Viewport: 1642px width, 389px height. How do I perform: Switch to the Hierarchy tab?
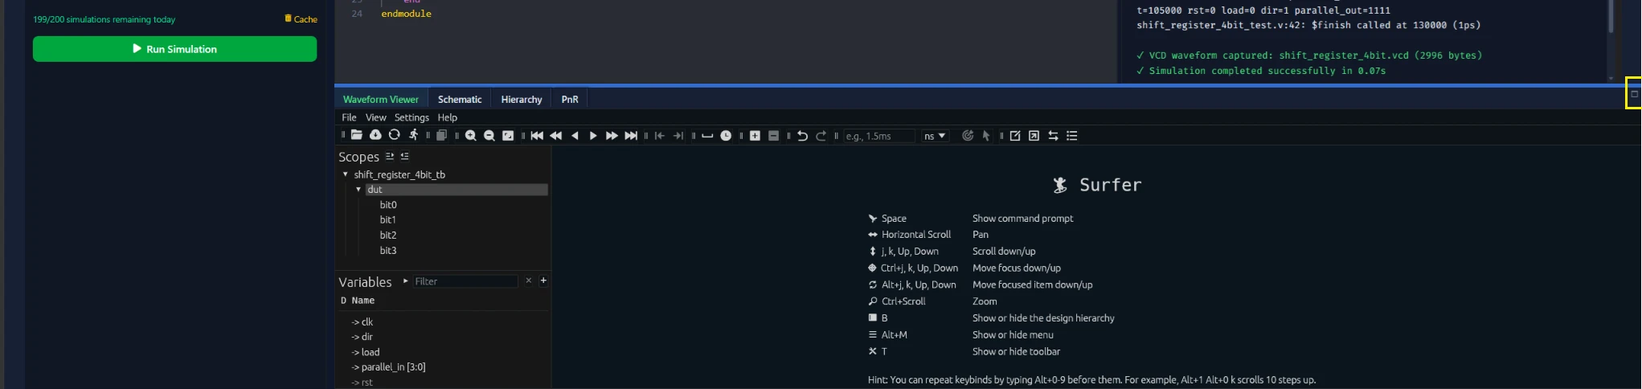[x=522, y=99]
